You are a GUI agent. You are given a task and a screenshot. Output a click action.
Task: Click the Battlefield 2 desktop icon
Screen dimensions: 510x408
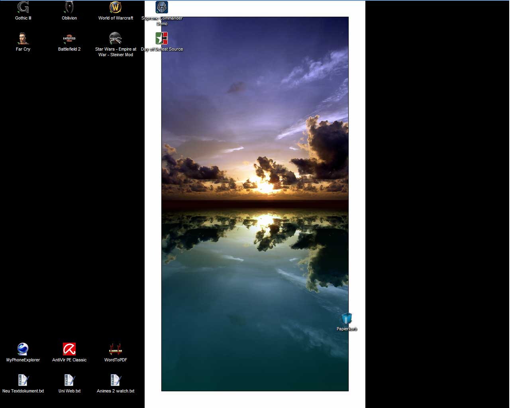[x=69, y=39]
